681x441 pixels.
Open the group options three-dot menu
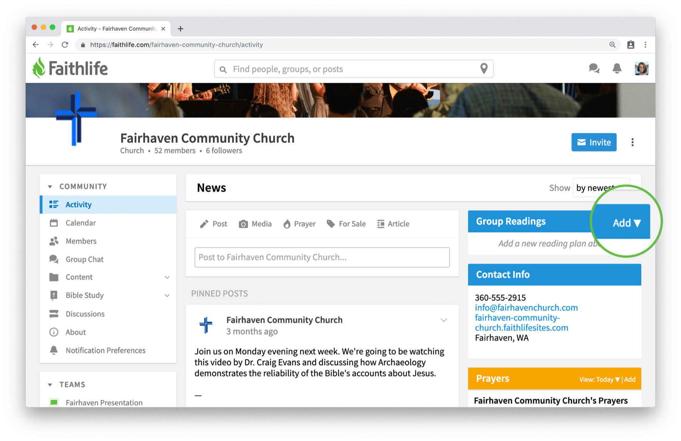point(632,142)
